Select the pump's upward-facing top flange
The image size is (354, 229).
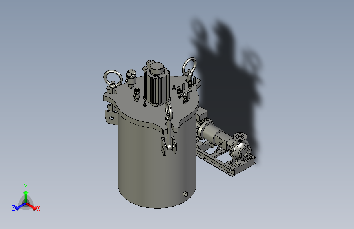pyautogui.click(x=240, y=136)
